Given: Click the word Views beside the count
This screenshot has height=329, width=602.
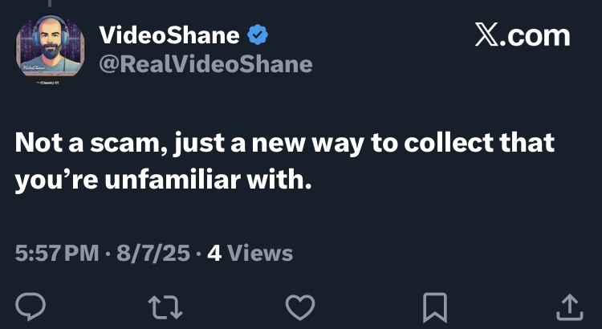Looking at the screenshot, I should coord(260,254).
